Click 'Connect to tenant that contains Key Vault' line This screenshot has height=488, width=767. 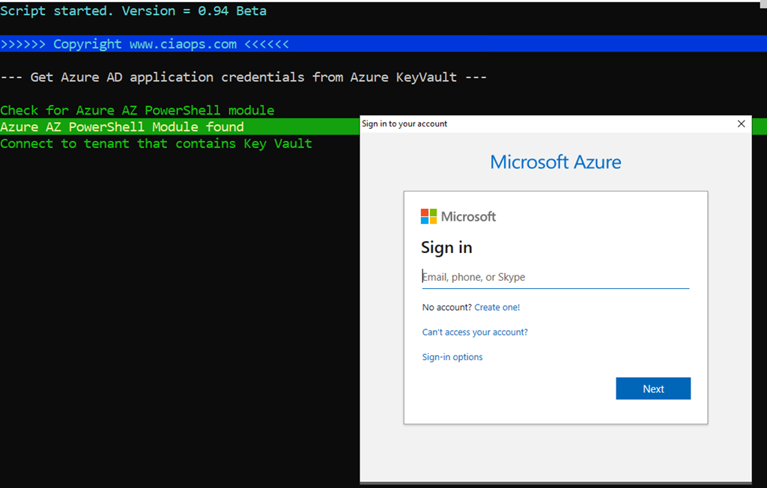point(156,144)
